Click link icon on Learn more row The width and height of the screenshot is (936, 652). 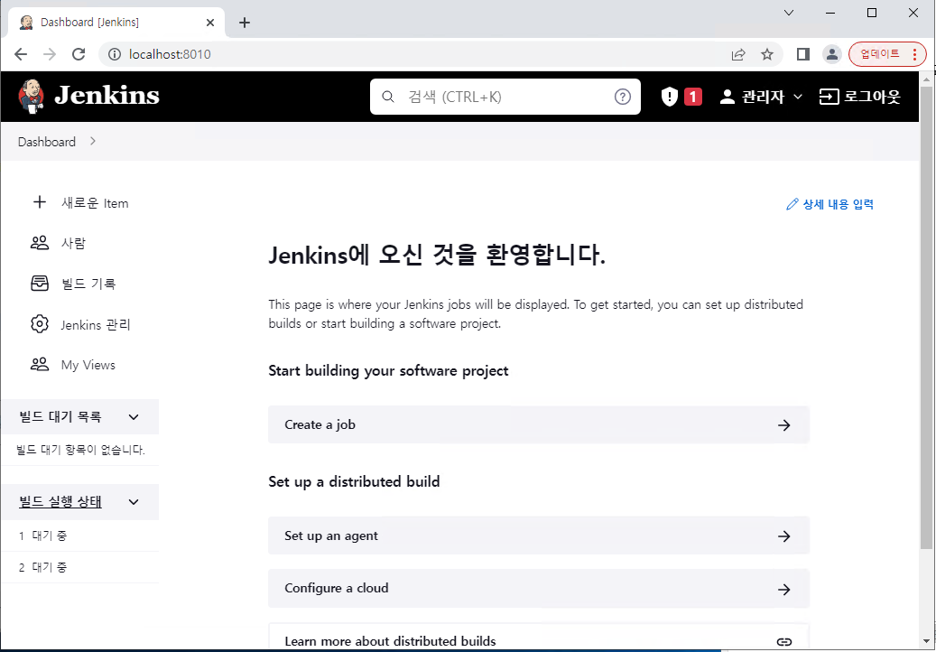[784, 642]
